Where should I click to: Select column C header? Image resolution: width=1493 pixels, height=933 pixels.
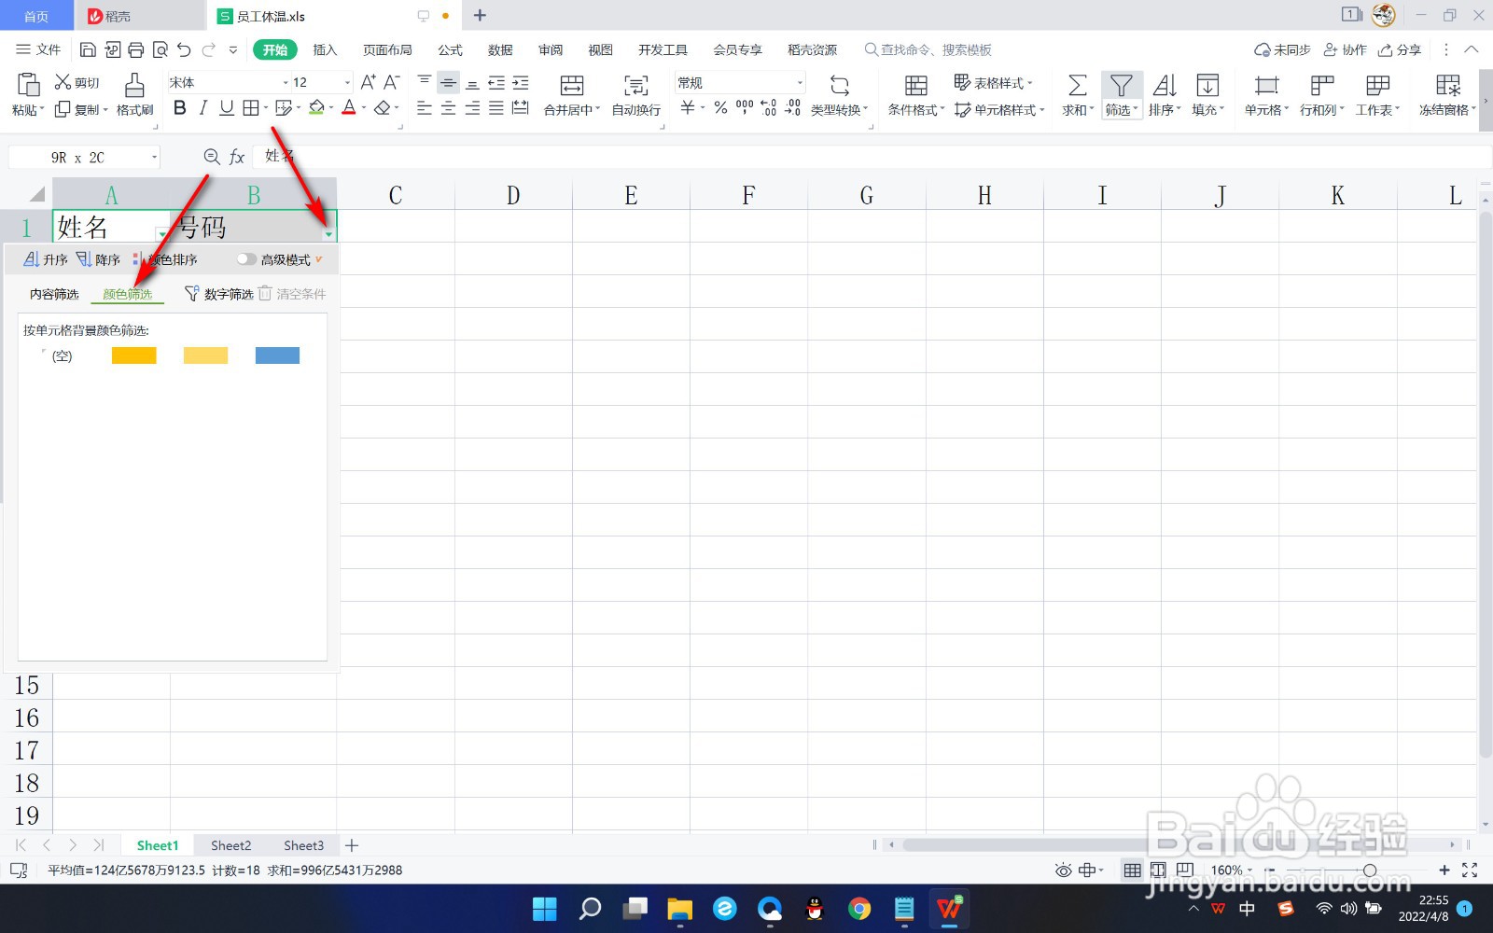pos(396,195)
